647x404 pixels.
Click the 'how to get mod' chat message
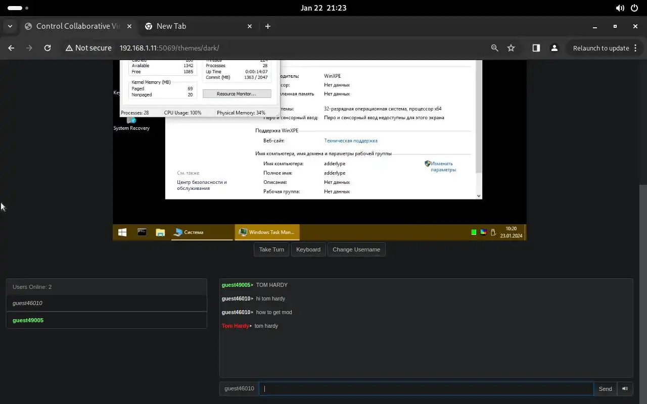click(x=274, y=312)
